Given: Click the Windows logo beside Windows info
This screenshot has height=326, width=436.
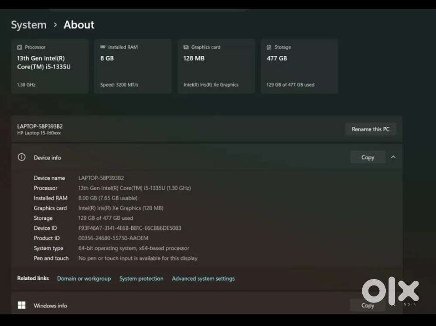Looking at the screenshot, I should point(21,305).
